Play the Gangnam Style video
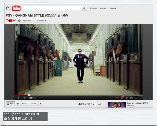 (x=18, y=98)
